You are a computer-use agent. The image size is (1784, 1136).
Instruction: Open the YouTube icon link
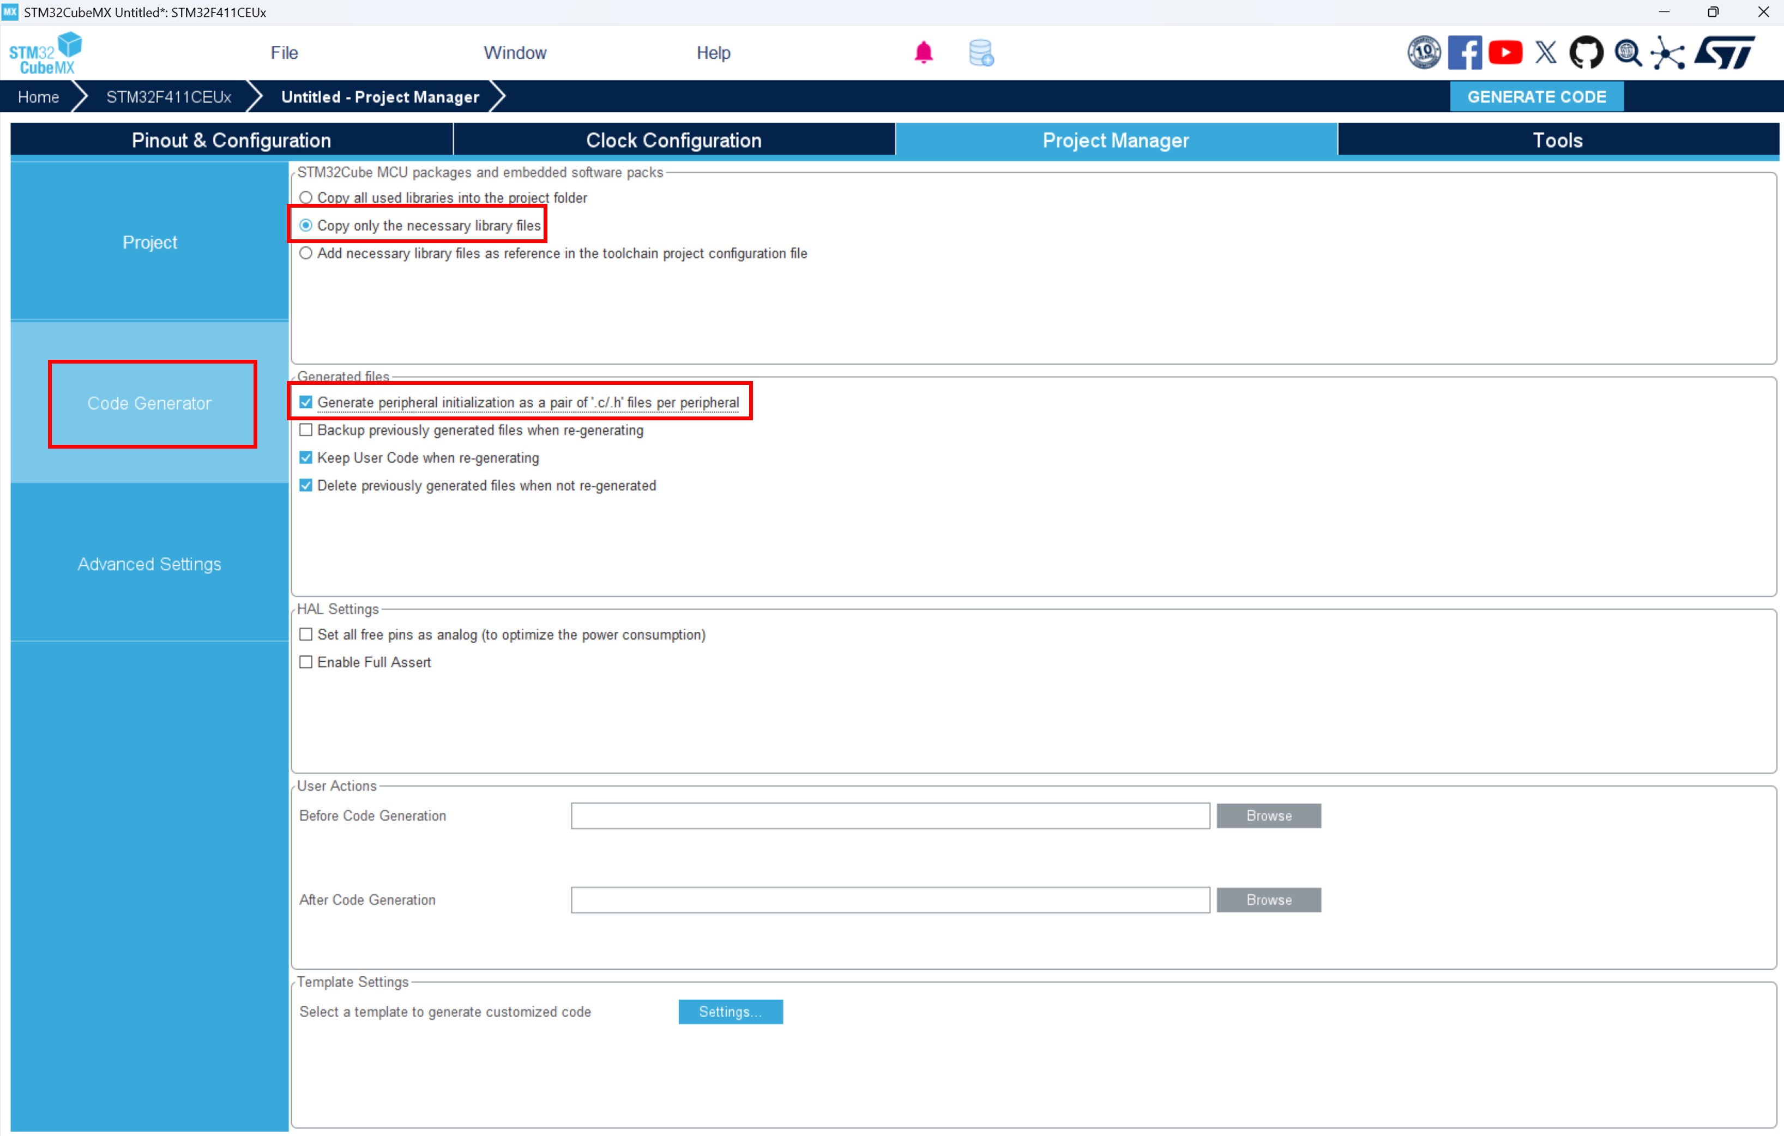click(x=1505, y=52)
